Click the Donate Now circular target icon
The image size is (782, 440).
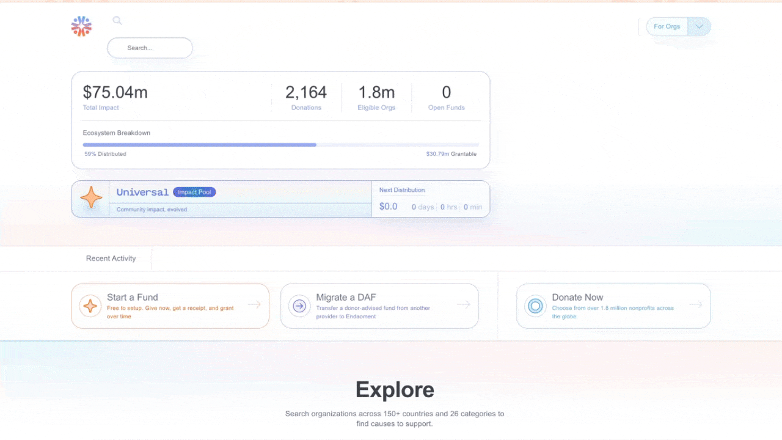(535, 306)
